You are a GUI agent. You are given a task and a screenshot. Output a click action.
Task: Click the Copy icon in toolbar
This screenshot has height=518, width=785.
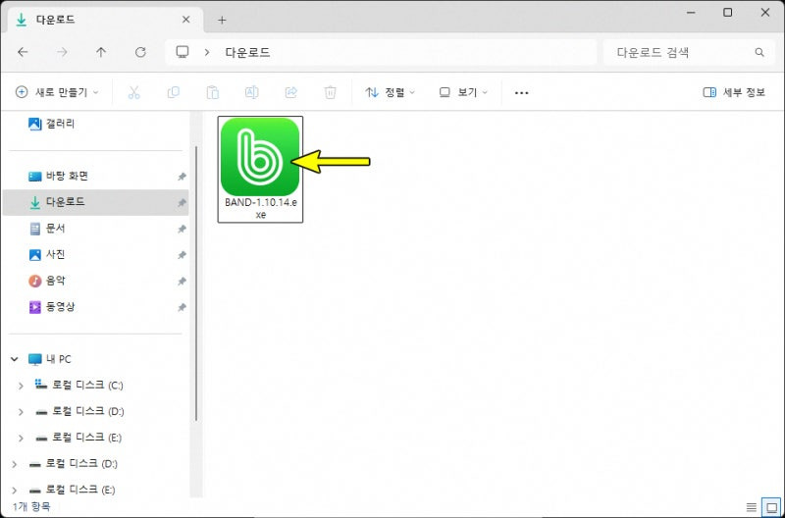(174, 92)
